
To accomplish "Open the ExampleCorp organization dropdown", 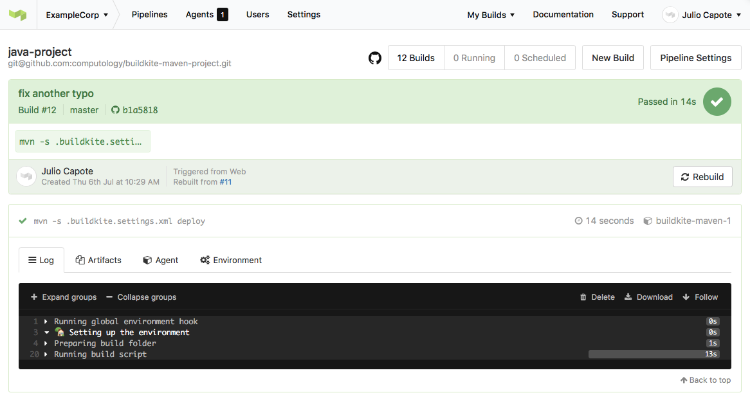I will click(77, 15).
